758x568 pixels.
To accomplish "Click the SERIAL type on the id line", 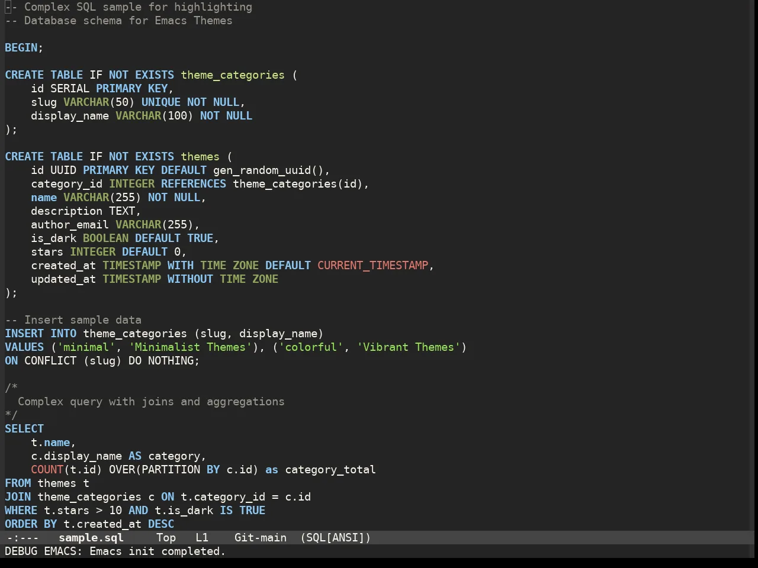I will (70, 89).
